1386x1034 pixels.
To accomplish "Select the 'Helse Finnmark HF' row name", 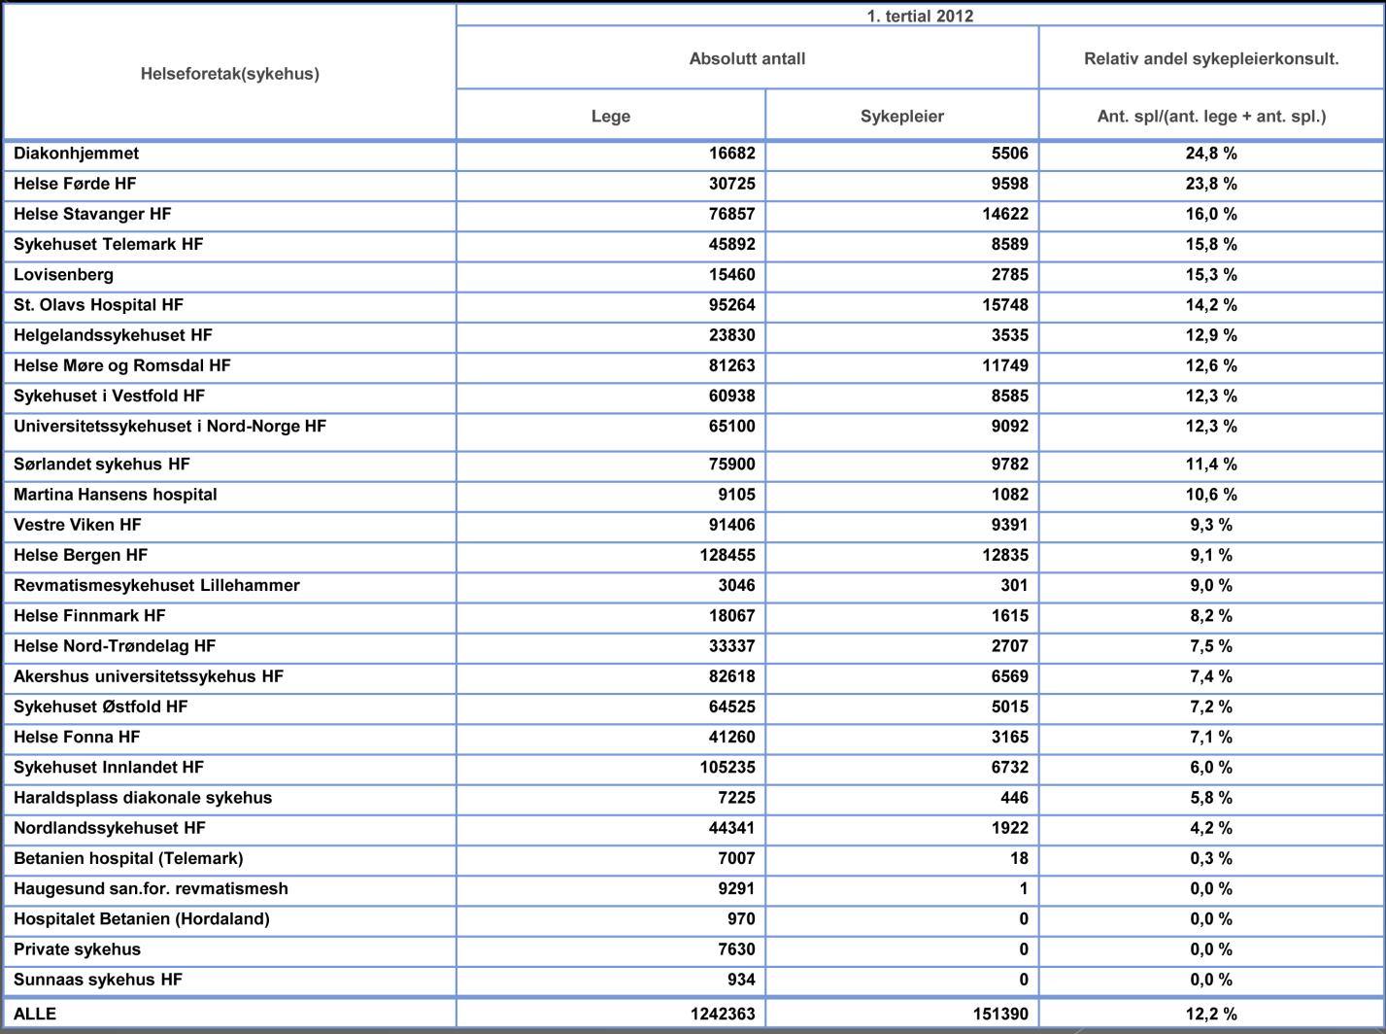I will click(89, 615).
